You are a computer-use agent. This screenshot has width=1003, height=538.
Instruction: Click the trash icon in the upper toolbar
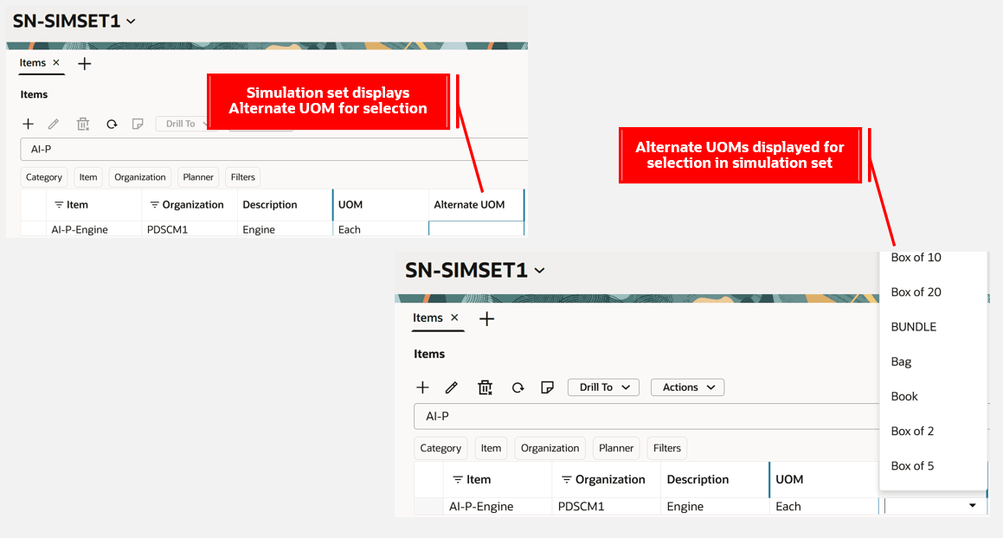(82, 124)
